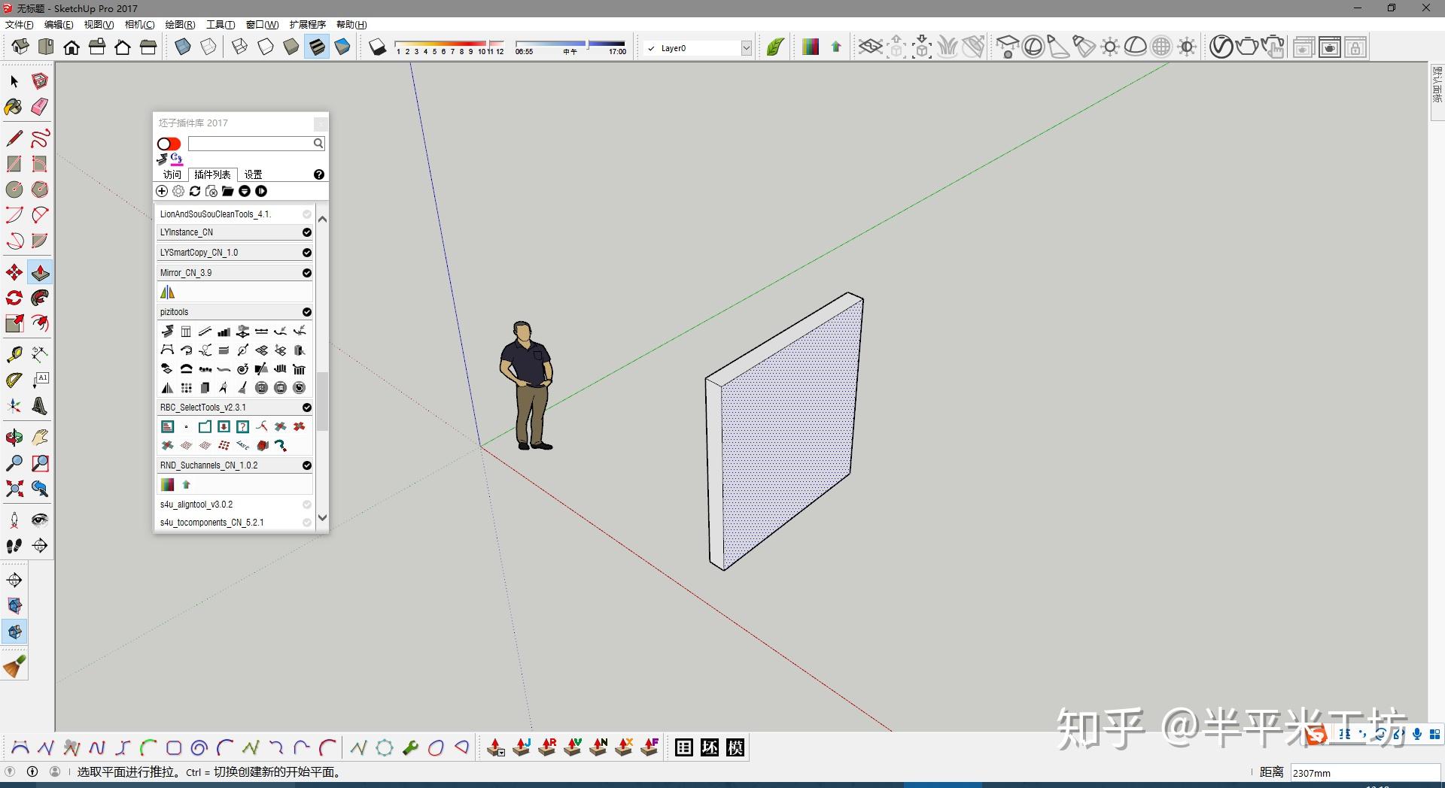1445x788 pixels.
Task: Activate the Paint Bucket tool
Action: click(x=14, y=107)
